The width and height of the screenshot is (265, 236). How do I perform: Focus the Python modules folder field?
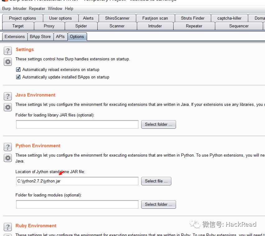(x=77, y=204)
